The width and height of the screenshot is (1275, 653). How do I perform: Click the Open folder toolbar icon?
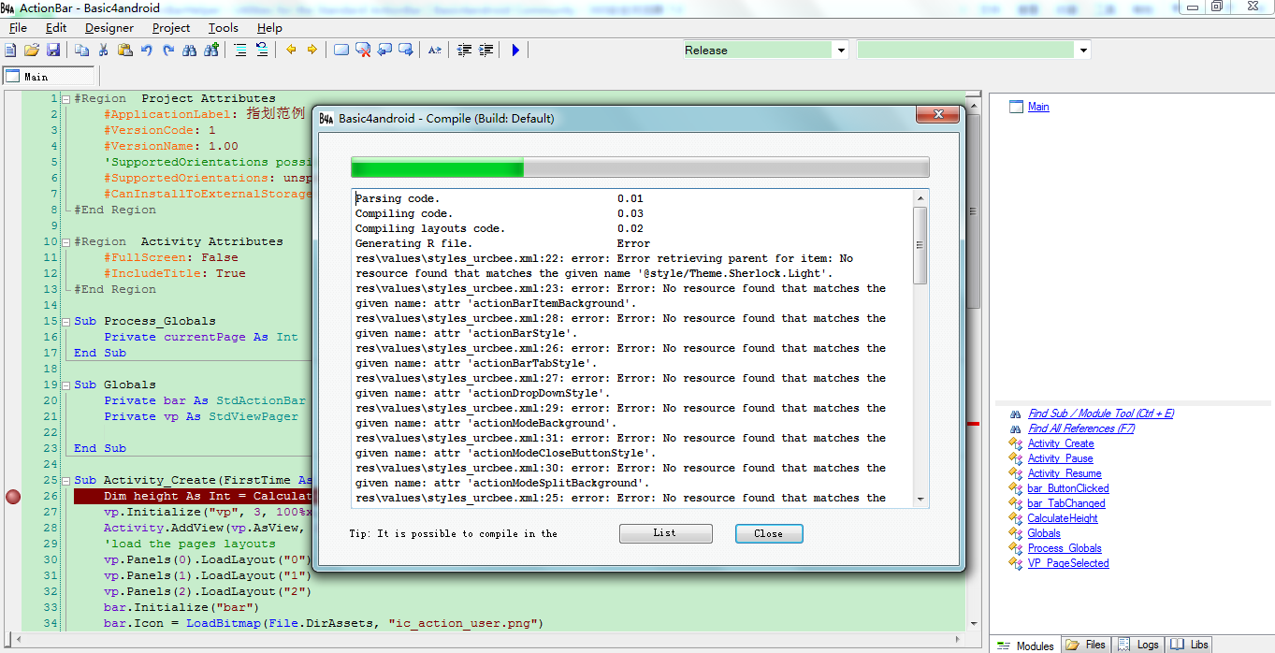[31, 50]
